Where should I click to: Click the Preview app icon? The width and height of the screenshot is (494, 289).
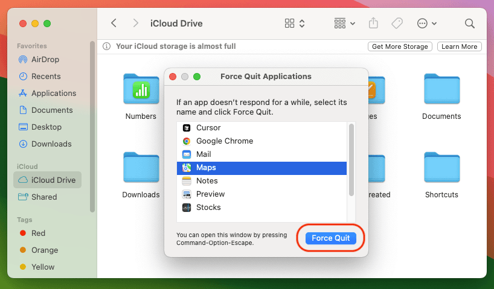(187, 194)
